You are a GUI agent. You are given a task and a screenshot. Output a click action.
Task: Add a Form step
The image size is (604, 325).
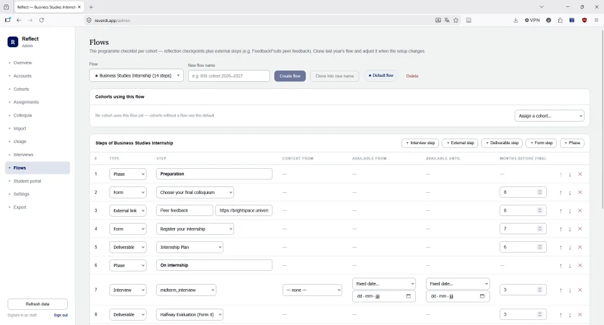(541, 143)
